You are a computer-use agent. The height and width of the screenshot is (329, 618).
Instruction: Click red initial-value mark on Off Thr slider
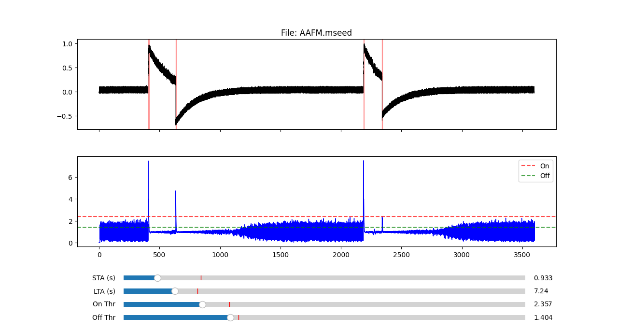239,317
